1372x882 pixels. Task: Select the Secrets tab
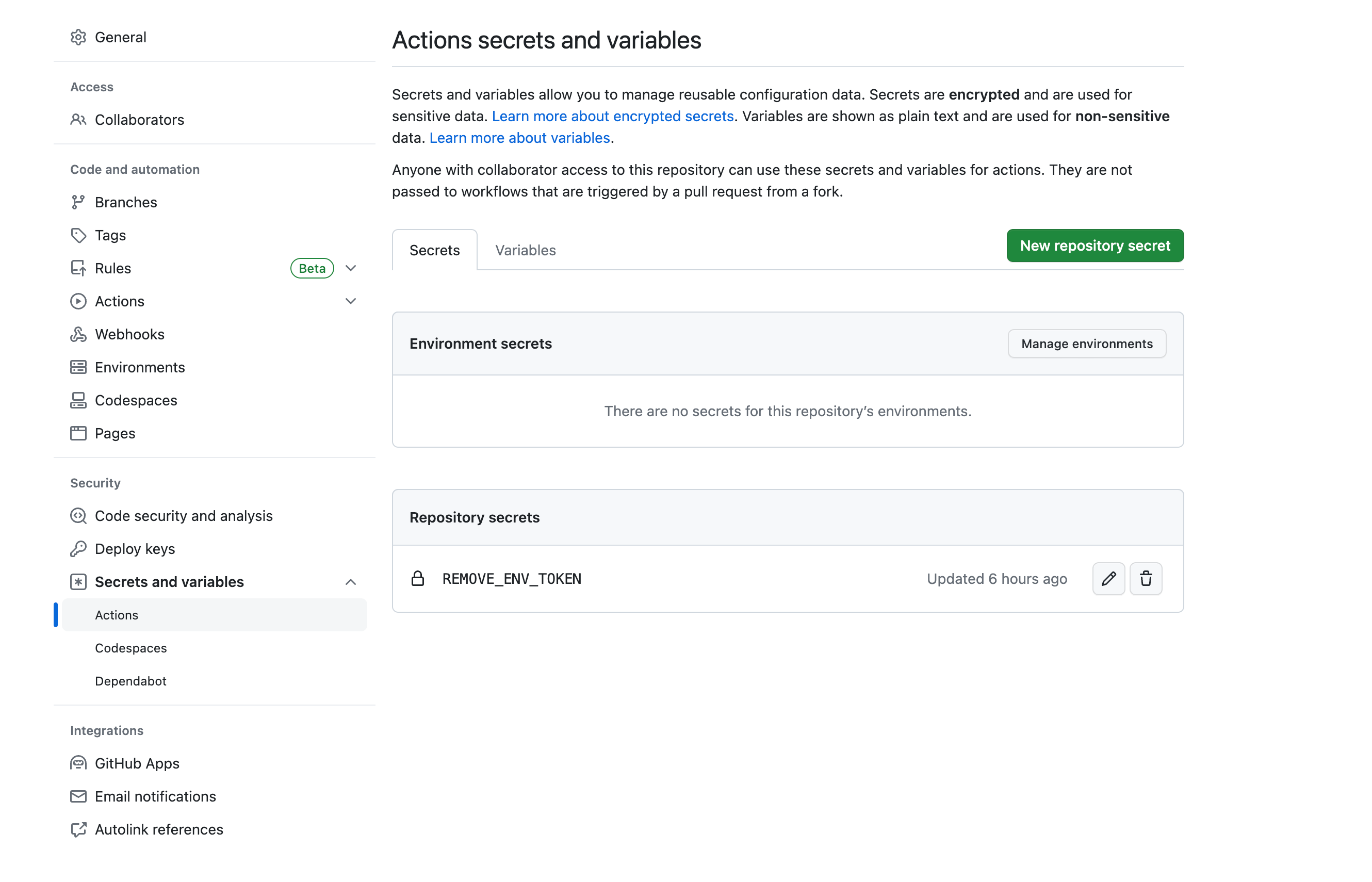434,250
